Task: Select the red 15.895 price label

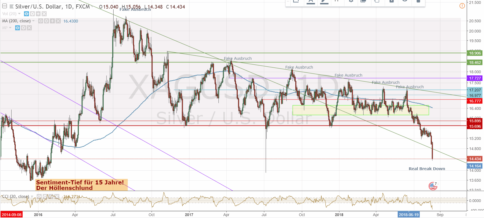Action: coord(474,121)
